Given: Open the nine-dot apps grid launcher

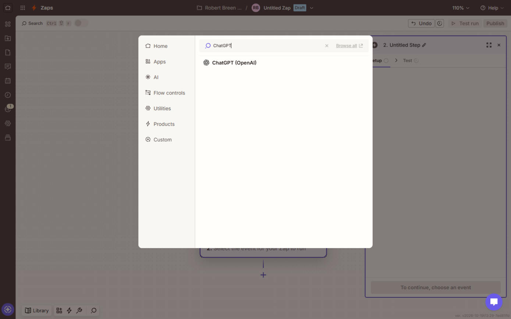Looking at the screenshot, I should click(x=23, y=8).
